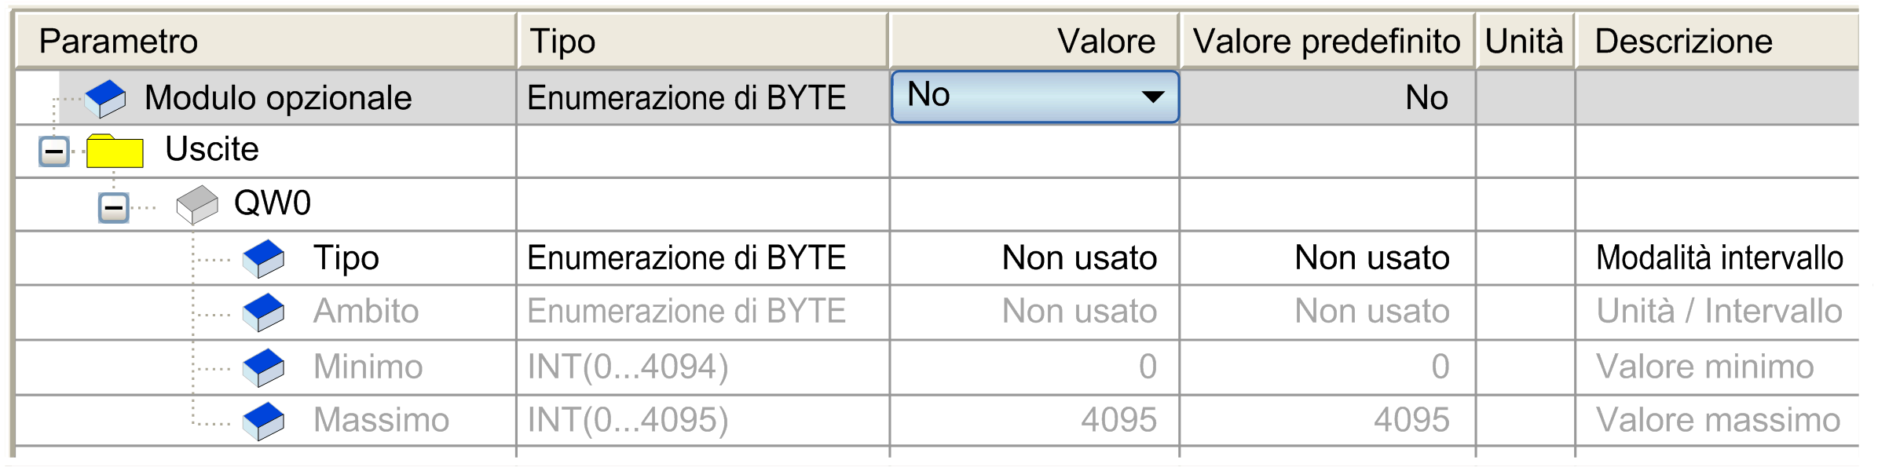Click the Parametro column header
Screen dimensions: 1878x471
tap(118, 41)
